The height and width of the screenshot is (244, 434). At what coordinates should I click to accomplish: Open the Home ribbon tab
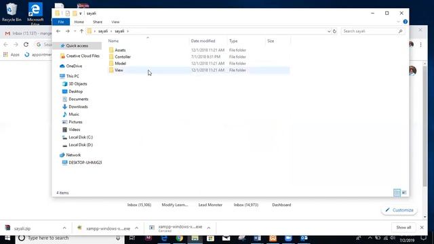79,22
